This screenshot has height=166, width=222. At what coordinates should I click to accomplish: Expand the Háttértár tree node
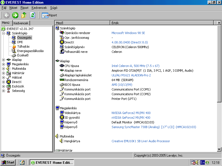3,73
